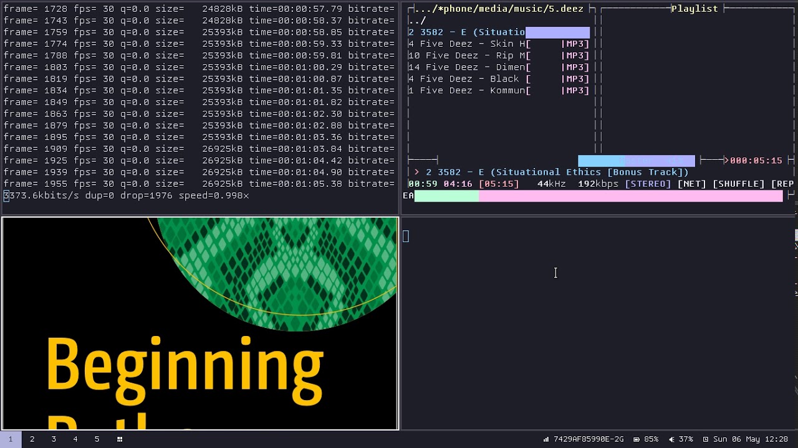Click the track length [05:15]

(499, 184)
